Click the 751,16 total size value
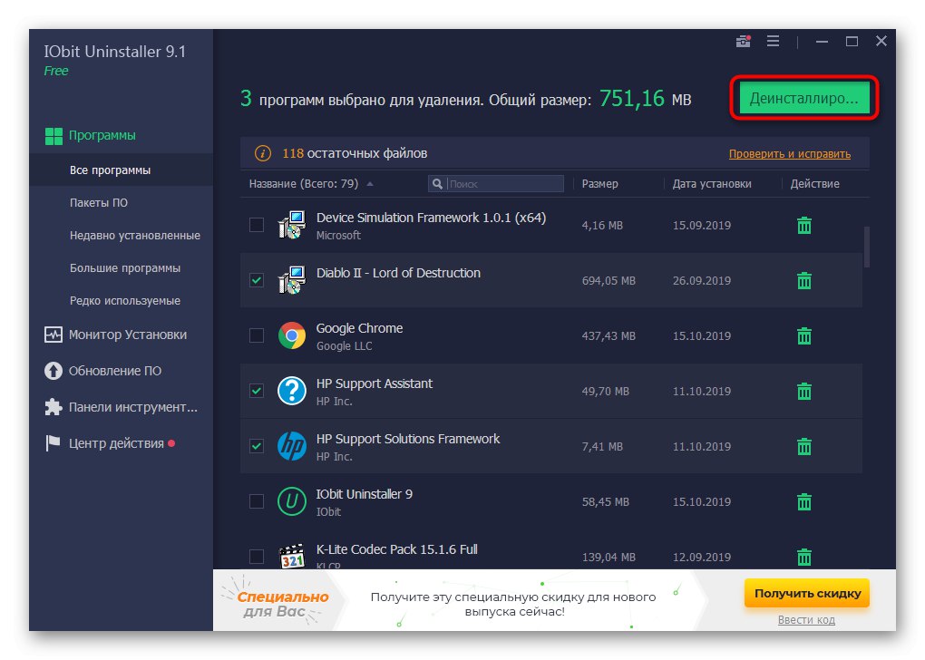This screenshot has height=660, width=925. pyautogui.click(x=631, y=99)
